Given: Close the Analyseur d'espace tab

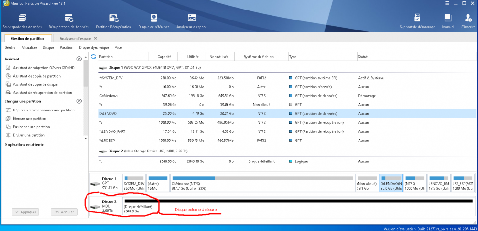Looking at the screenshot, I should click(x=95, y=38).
